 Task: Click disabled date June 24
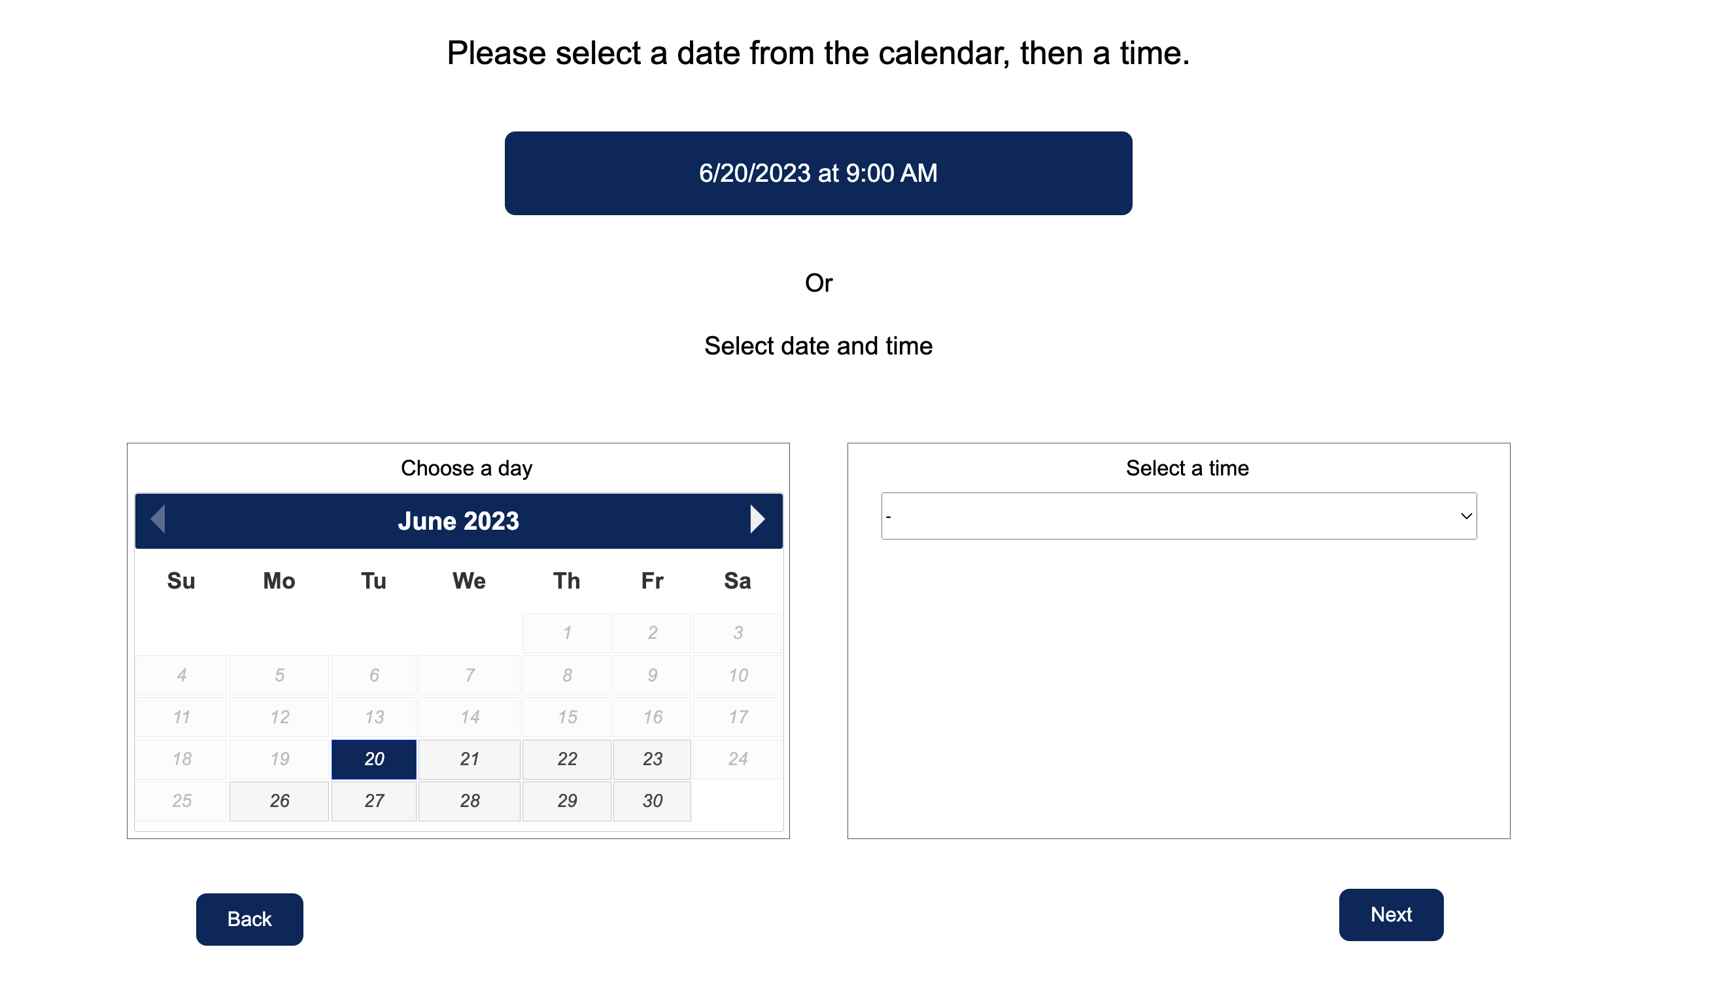(738, 759)
